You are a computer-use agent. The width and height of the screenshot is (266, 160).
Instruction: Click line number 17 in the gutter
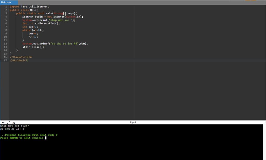(x=5, y=61)
